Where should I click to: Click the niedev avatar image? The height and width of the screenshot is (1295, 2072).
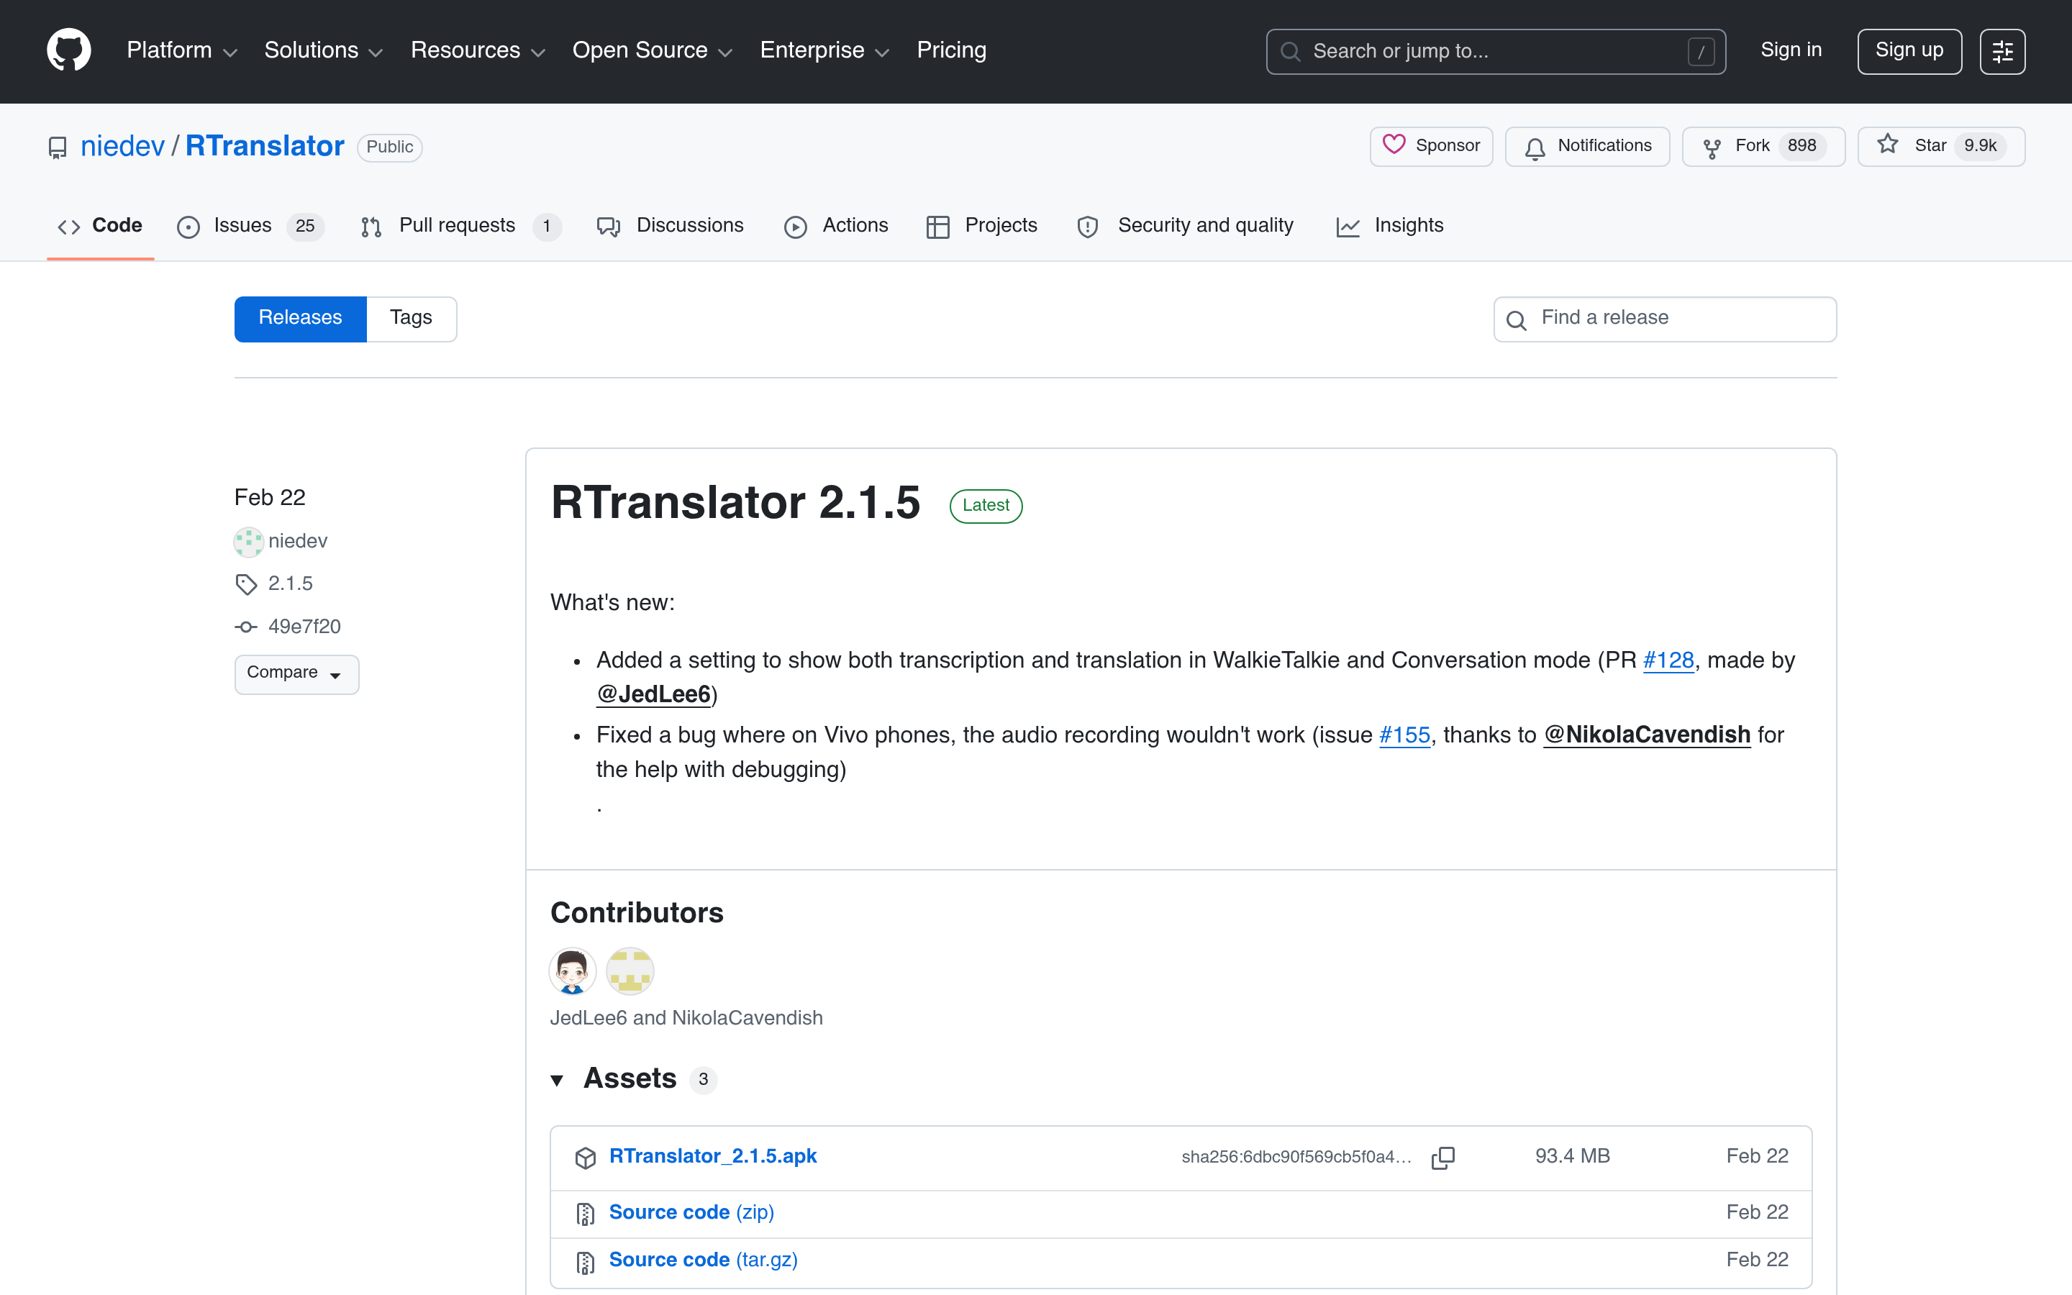pos(248,541)
